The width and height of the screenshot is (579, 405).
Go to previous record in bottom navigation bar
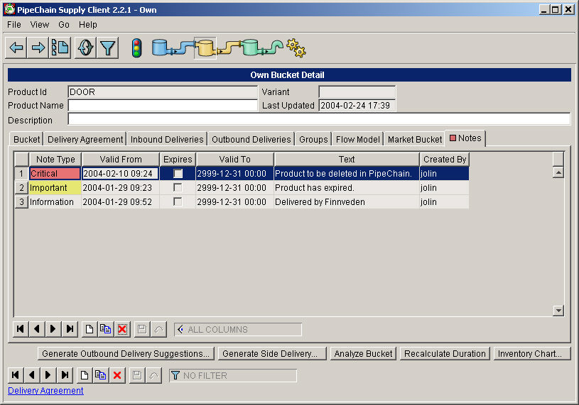[32, 375]
